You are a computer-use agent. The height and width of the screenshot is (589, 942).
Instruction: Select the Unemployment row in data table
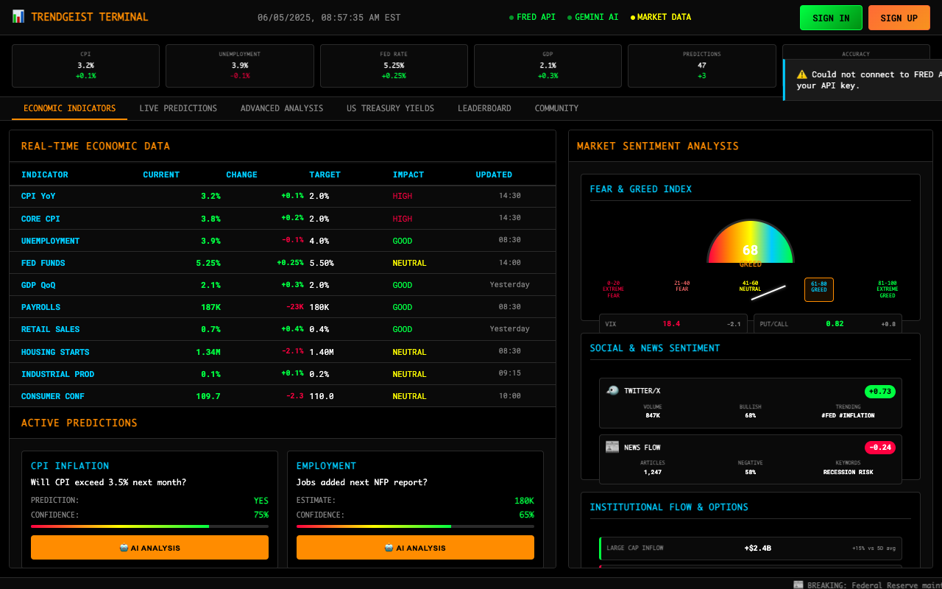tap(283, 241)
